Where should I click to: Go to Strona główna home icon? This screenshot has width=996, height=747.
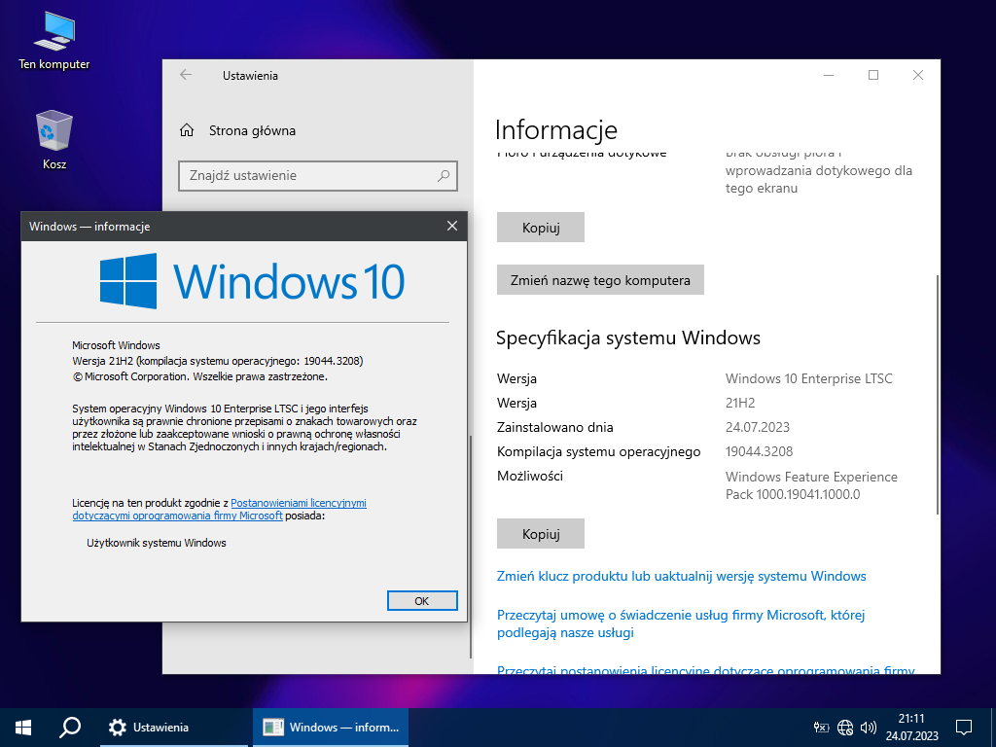pos(187,130)
